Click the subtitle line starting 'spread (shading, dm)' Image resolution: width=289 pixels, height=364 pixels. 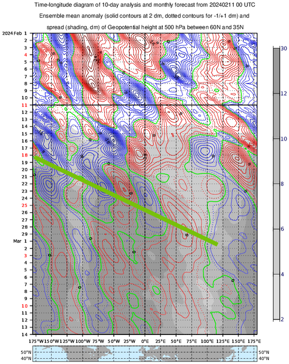145,27
